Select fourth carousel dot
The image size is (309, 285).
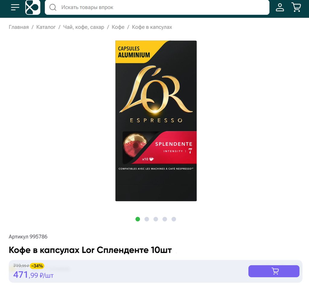[x=165, y=219]
